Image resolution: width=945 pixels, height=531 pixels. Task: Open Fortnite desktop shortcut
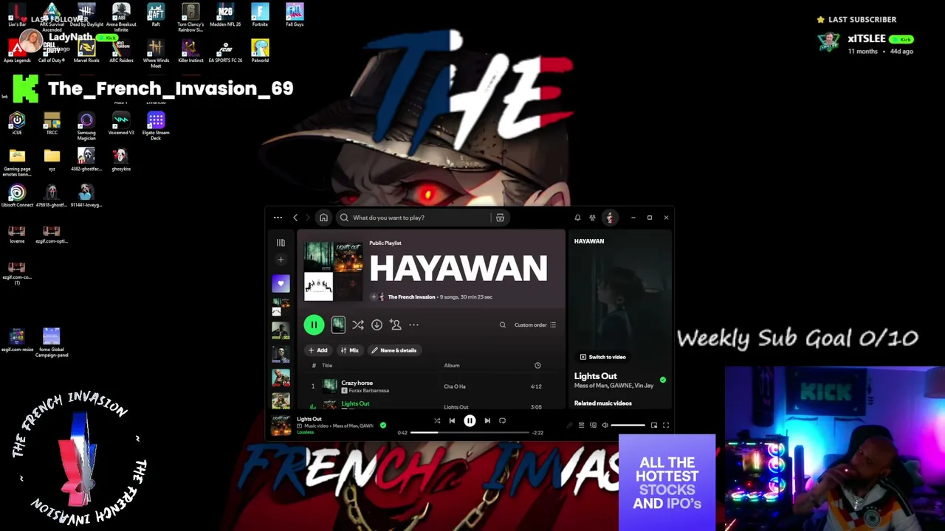click(x=260, y=15)
